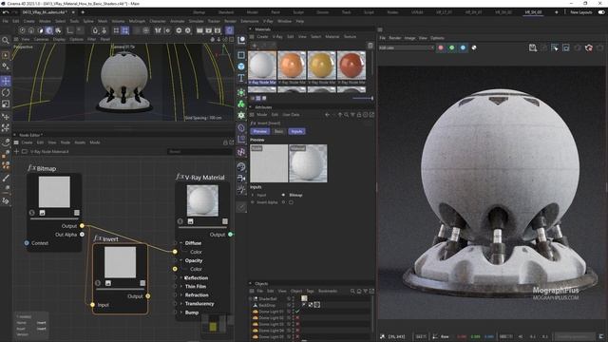Toggle Dome Light 02 red X enable

[297, 317]
